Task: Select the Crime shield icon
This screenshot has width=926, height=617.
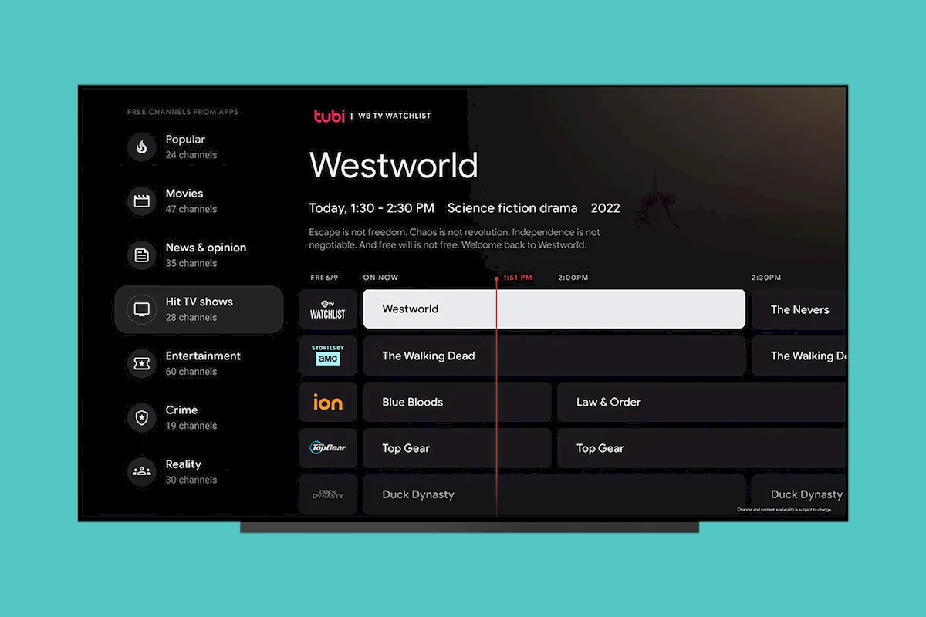Action: [x=142, y=417]
